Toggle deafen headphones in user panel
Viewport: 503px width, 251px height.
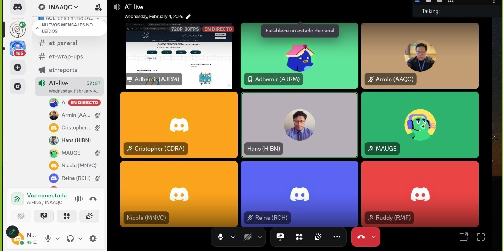[x=70, y=238]
